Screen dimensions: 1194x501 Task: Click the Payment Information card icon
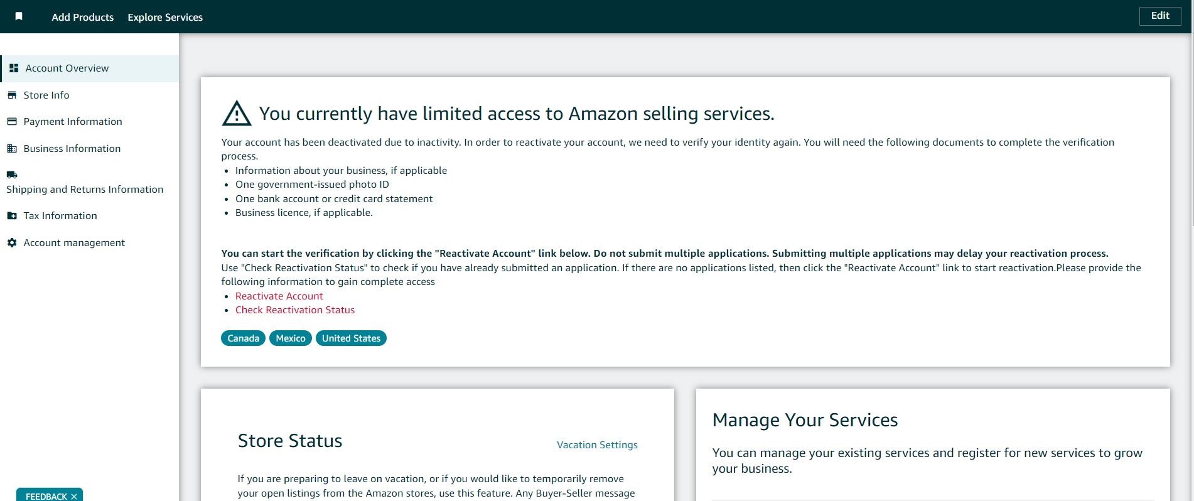pos(12,121)
